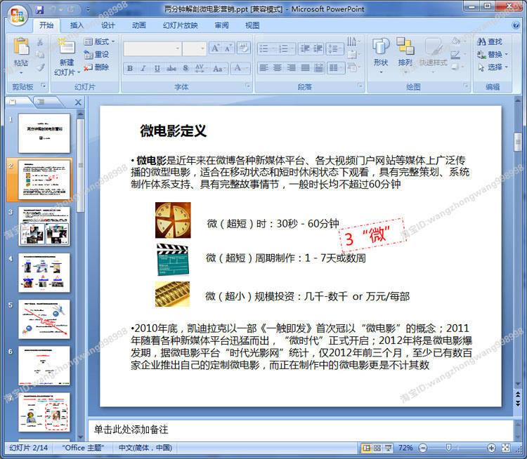Center align text in paragraph group
Screen dimensions: 527x459
[x=278, y=68]
